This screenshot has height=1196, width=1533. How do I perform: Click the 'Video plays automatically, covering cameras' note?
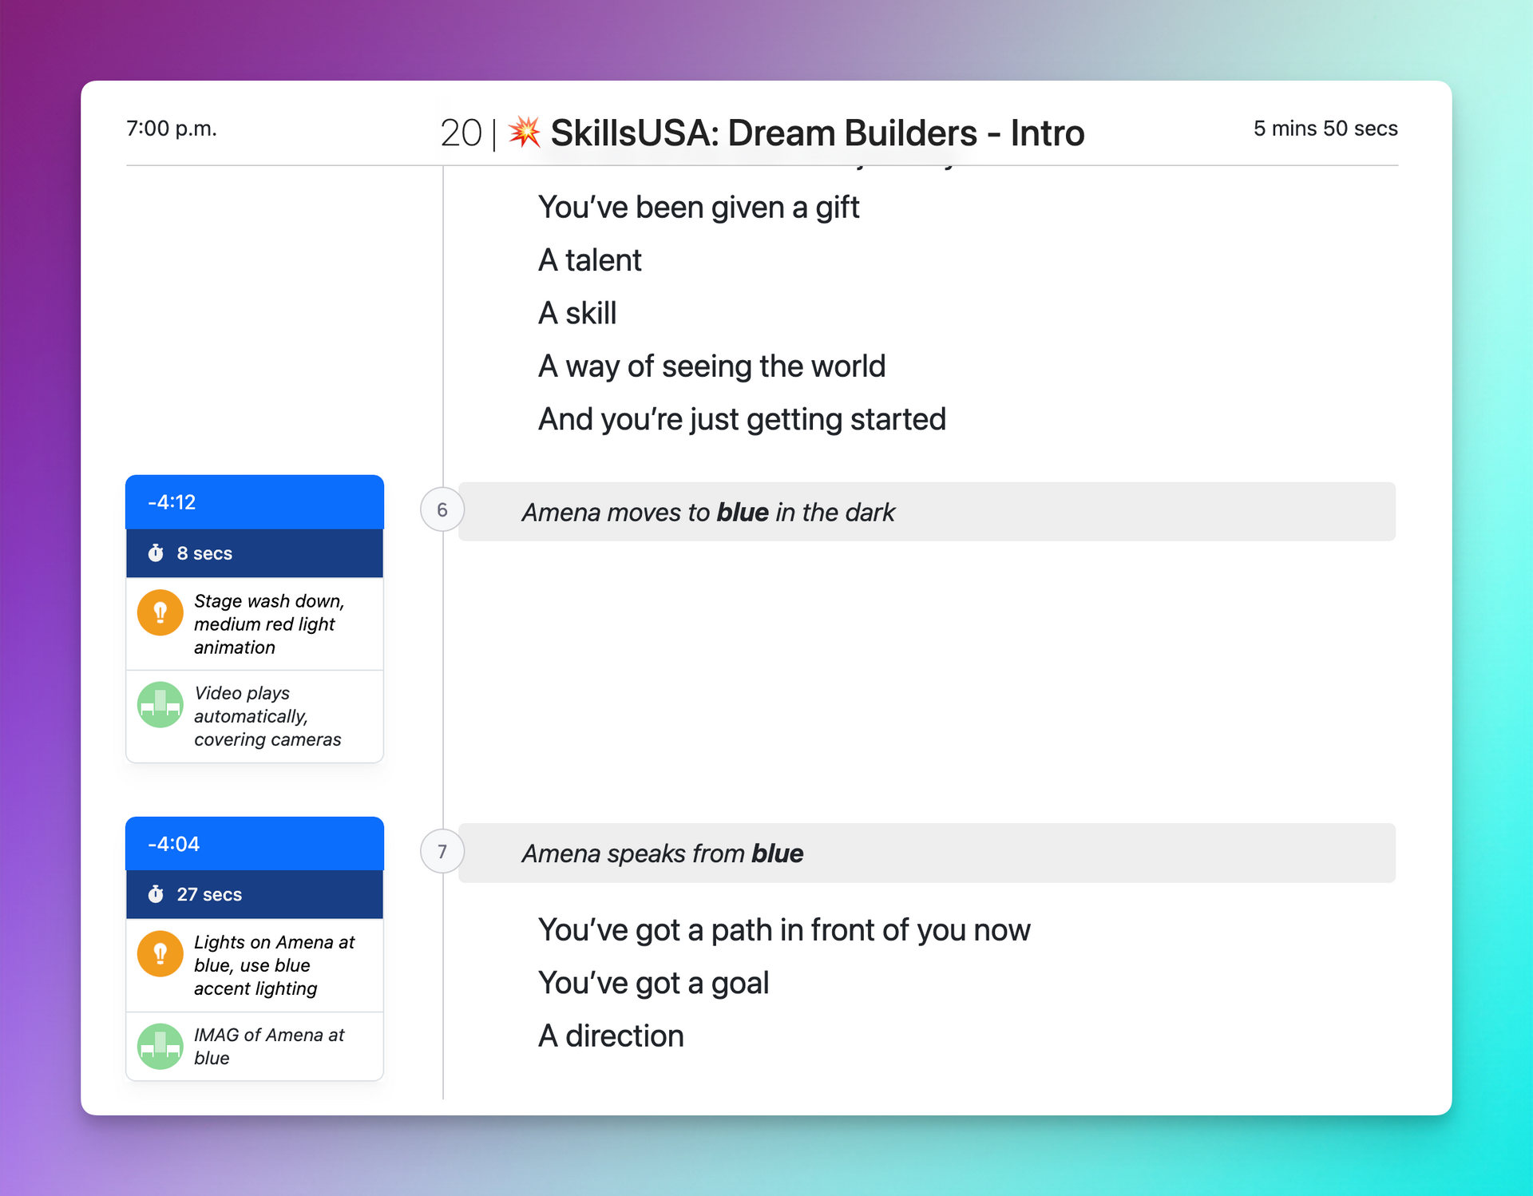click(x=267, y=716)
